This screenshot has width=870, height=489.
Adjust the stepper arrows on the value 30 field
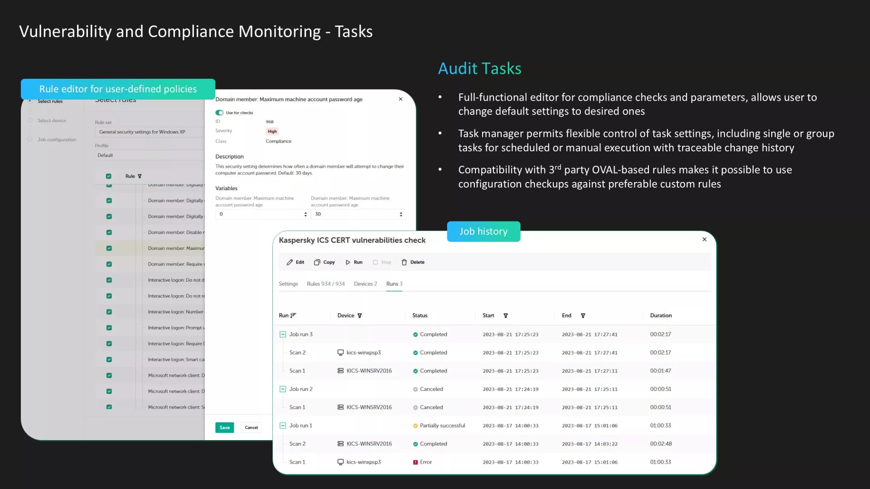(x=401, y=215)
